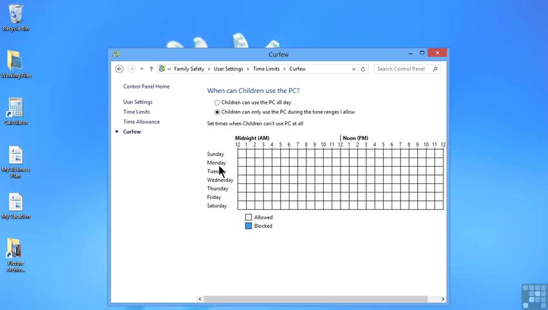Go to User Settings breadcrumb

point(229,68)
